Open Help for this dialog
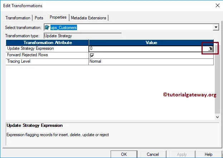The image size is (223, 158). [x=208, y=154]
